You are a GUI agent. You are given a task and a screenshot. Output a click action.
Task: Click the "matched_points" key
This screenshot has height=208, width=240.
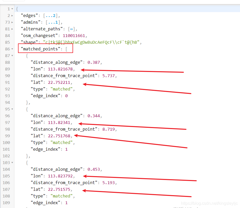[x=41, y=49]
